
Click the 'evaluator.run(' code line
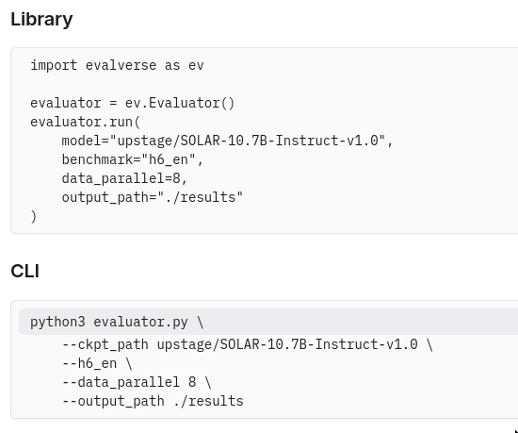pyautogui.click(x=86, y=122)
